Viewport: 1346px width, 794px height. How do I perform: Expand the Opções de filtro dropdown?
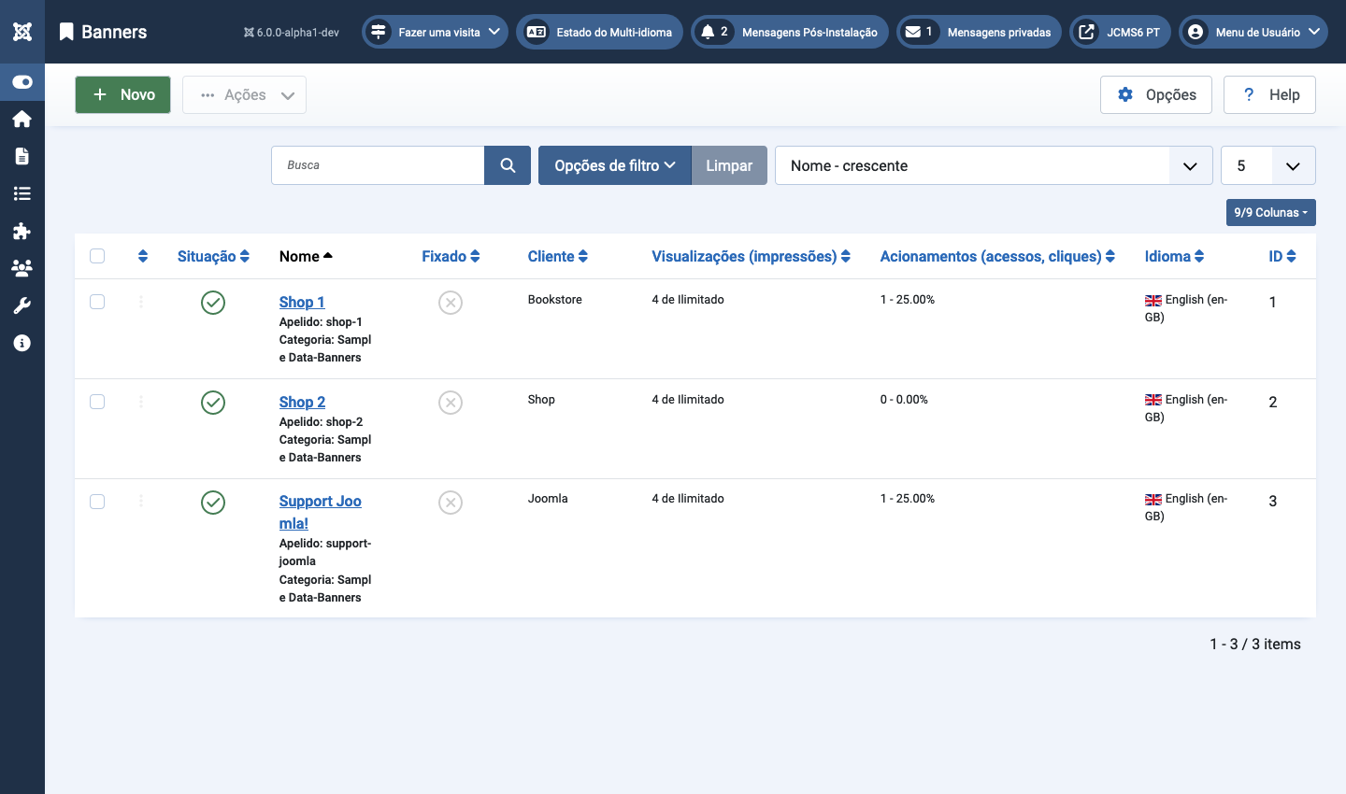[614, 165]
